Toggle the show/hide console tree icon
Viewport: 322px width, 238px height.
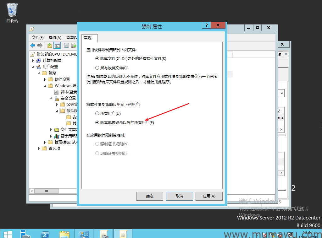pyautogui.click(x=57, y=46)
